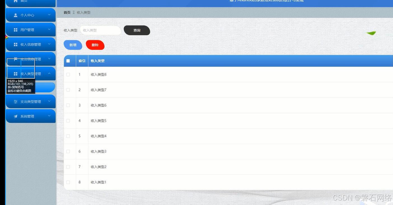393x205 pixels.
Task: Expand the 个人中心 chevron arrow
Action: pos(49,15)
